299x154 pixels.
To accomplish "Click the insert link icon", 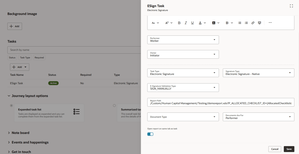I will pos(253,23).
